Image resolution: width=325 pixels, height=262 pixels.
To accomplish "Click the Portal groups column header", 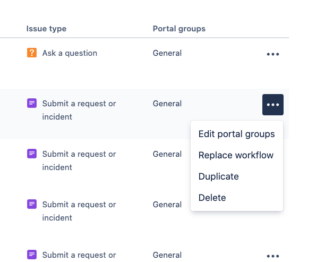I will click(x=179, y=29).
